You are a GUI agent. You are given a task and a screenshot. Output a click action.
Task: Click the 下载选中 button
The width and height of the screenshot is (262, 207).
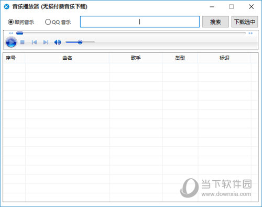click(x=245, y=22)
